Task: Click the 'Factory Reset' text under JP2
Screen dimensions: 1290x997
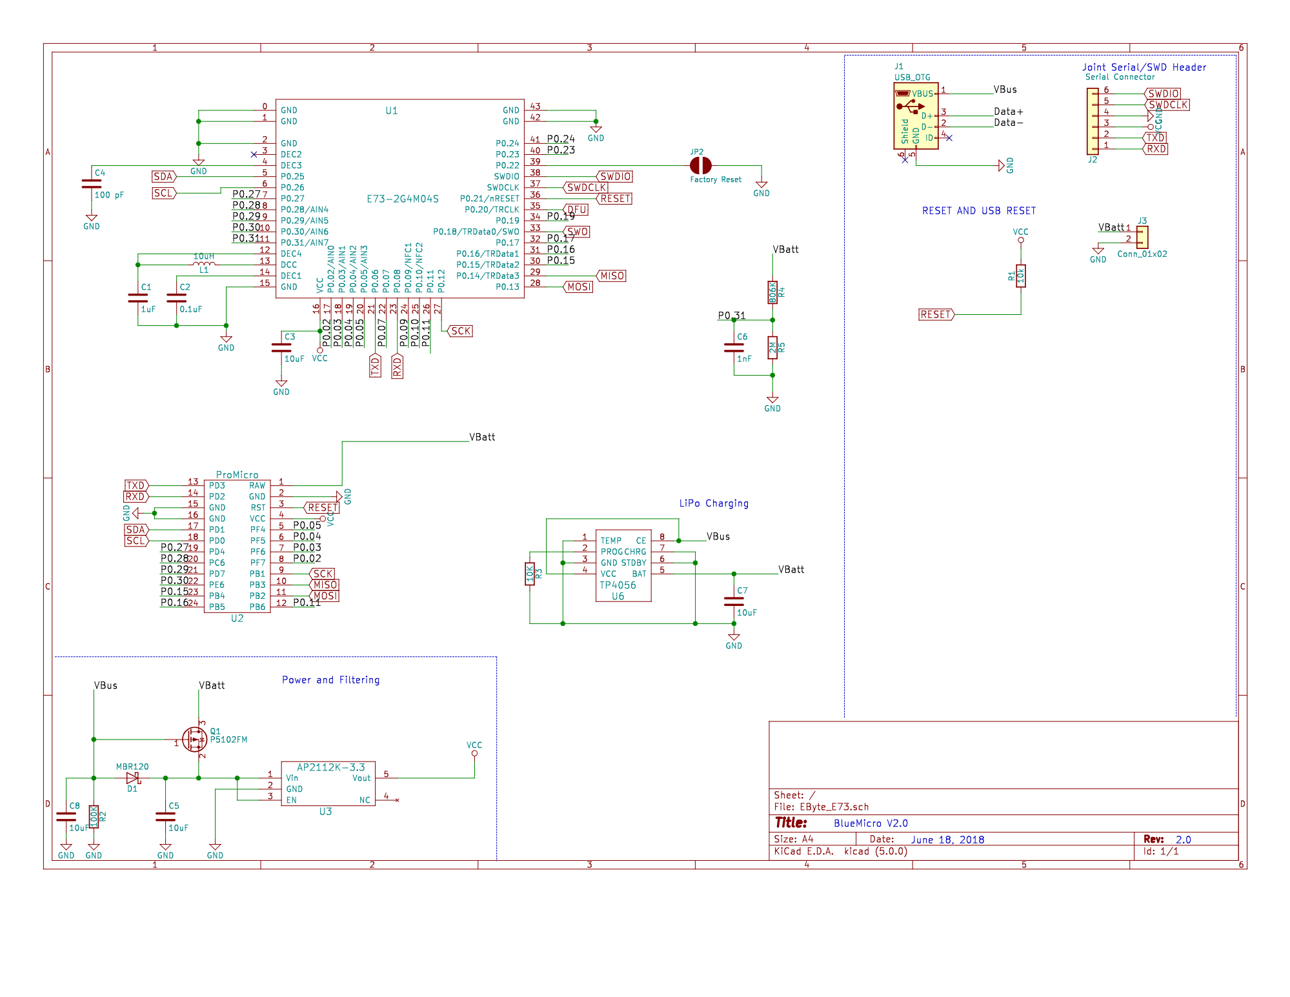Action: (x=716, y=179)
